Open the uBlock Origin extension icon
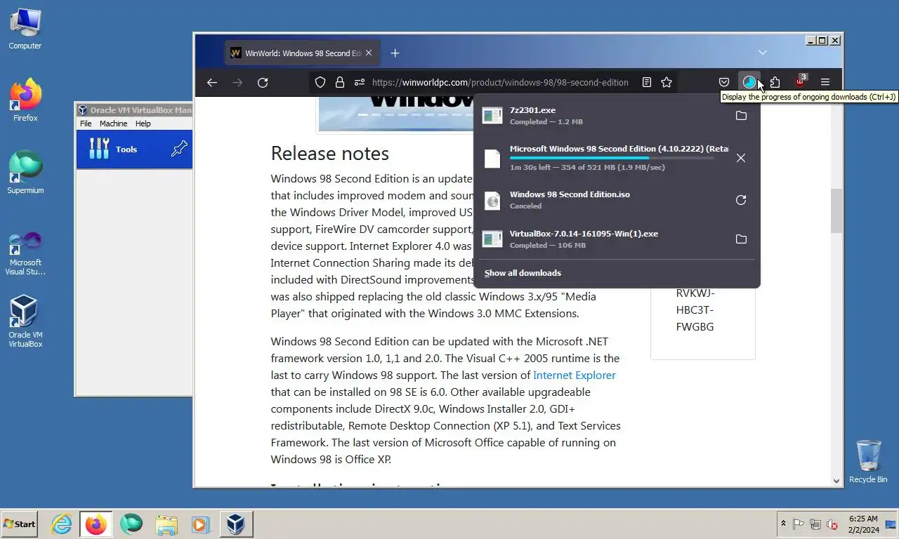The height and width of the screenshot is (539, 899). point(800,81)
